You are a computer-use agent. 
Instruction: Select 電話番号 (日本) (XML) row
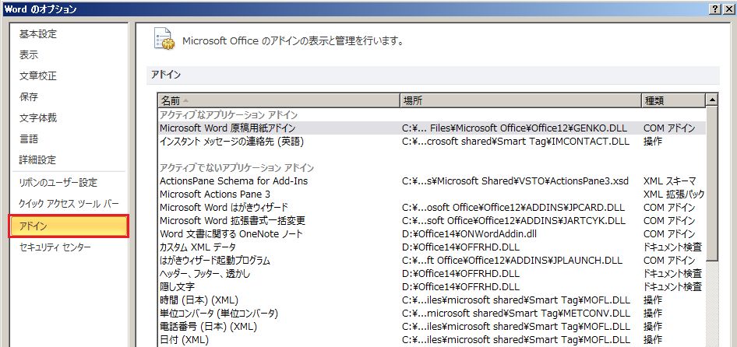point(432,326)
